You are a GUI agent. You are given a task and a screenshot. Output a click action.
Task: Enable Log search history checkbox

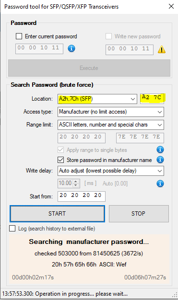point(12,228)
